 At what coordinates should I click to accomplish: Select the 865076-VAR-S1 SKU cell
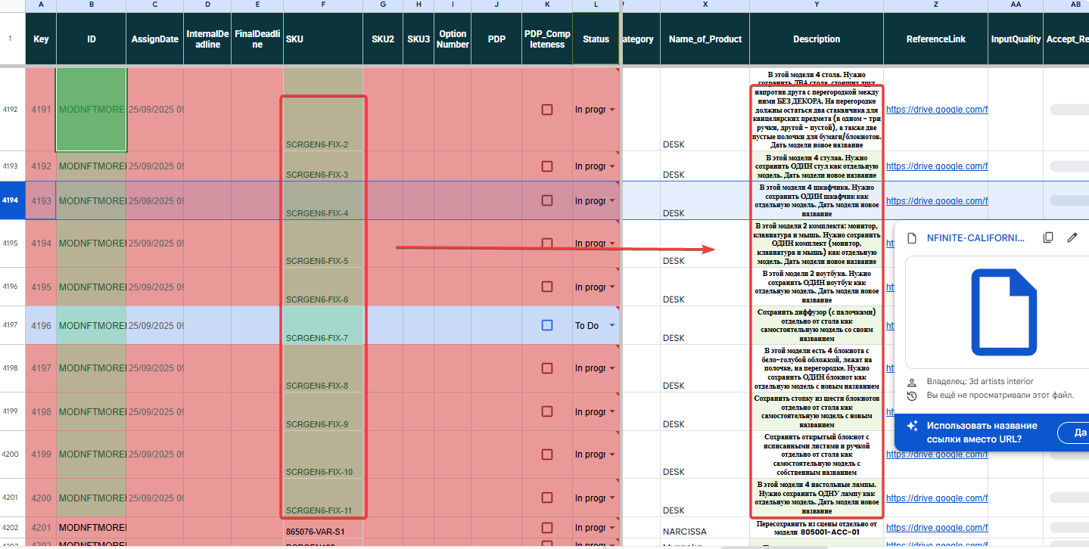[x=323, y=527]
